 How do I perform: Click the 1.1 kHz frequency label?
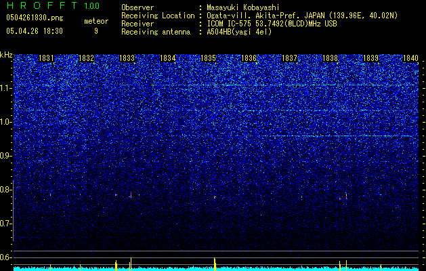[5, 88]
